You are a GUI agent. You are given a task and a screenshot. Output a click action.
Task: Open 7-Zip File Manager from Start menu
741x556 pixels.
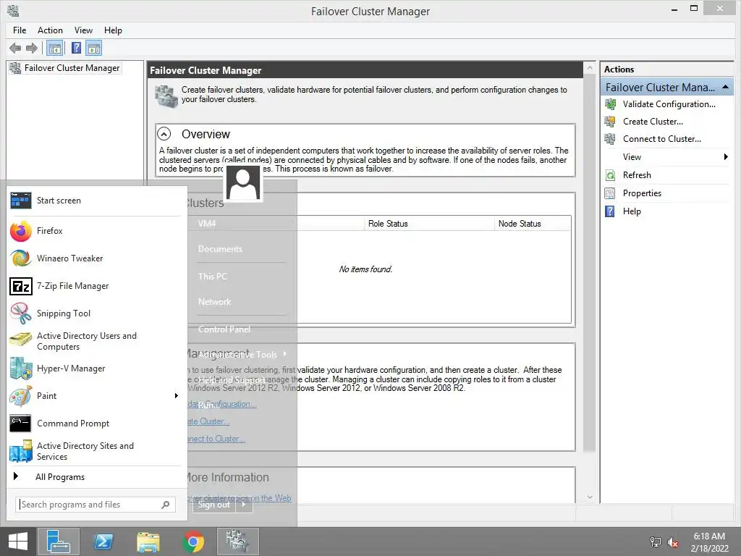95,285
